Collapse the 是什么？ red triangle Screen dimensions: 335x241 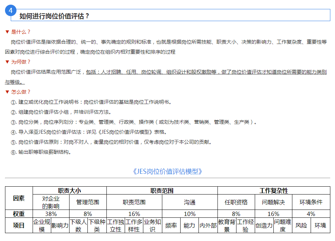click(7, 32)
